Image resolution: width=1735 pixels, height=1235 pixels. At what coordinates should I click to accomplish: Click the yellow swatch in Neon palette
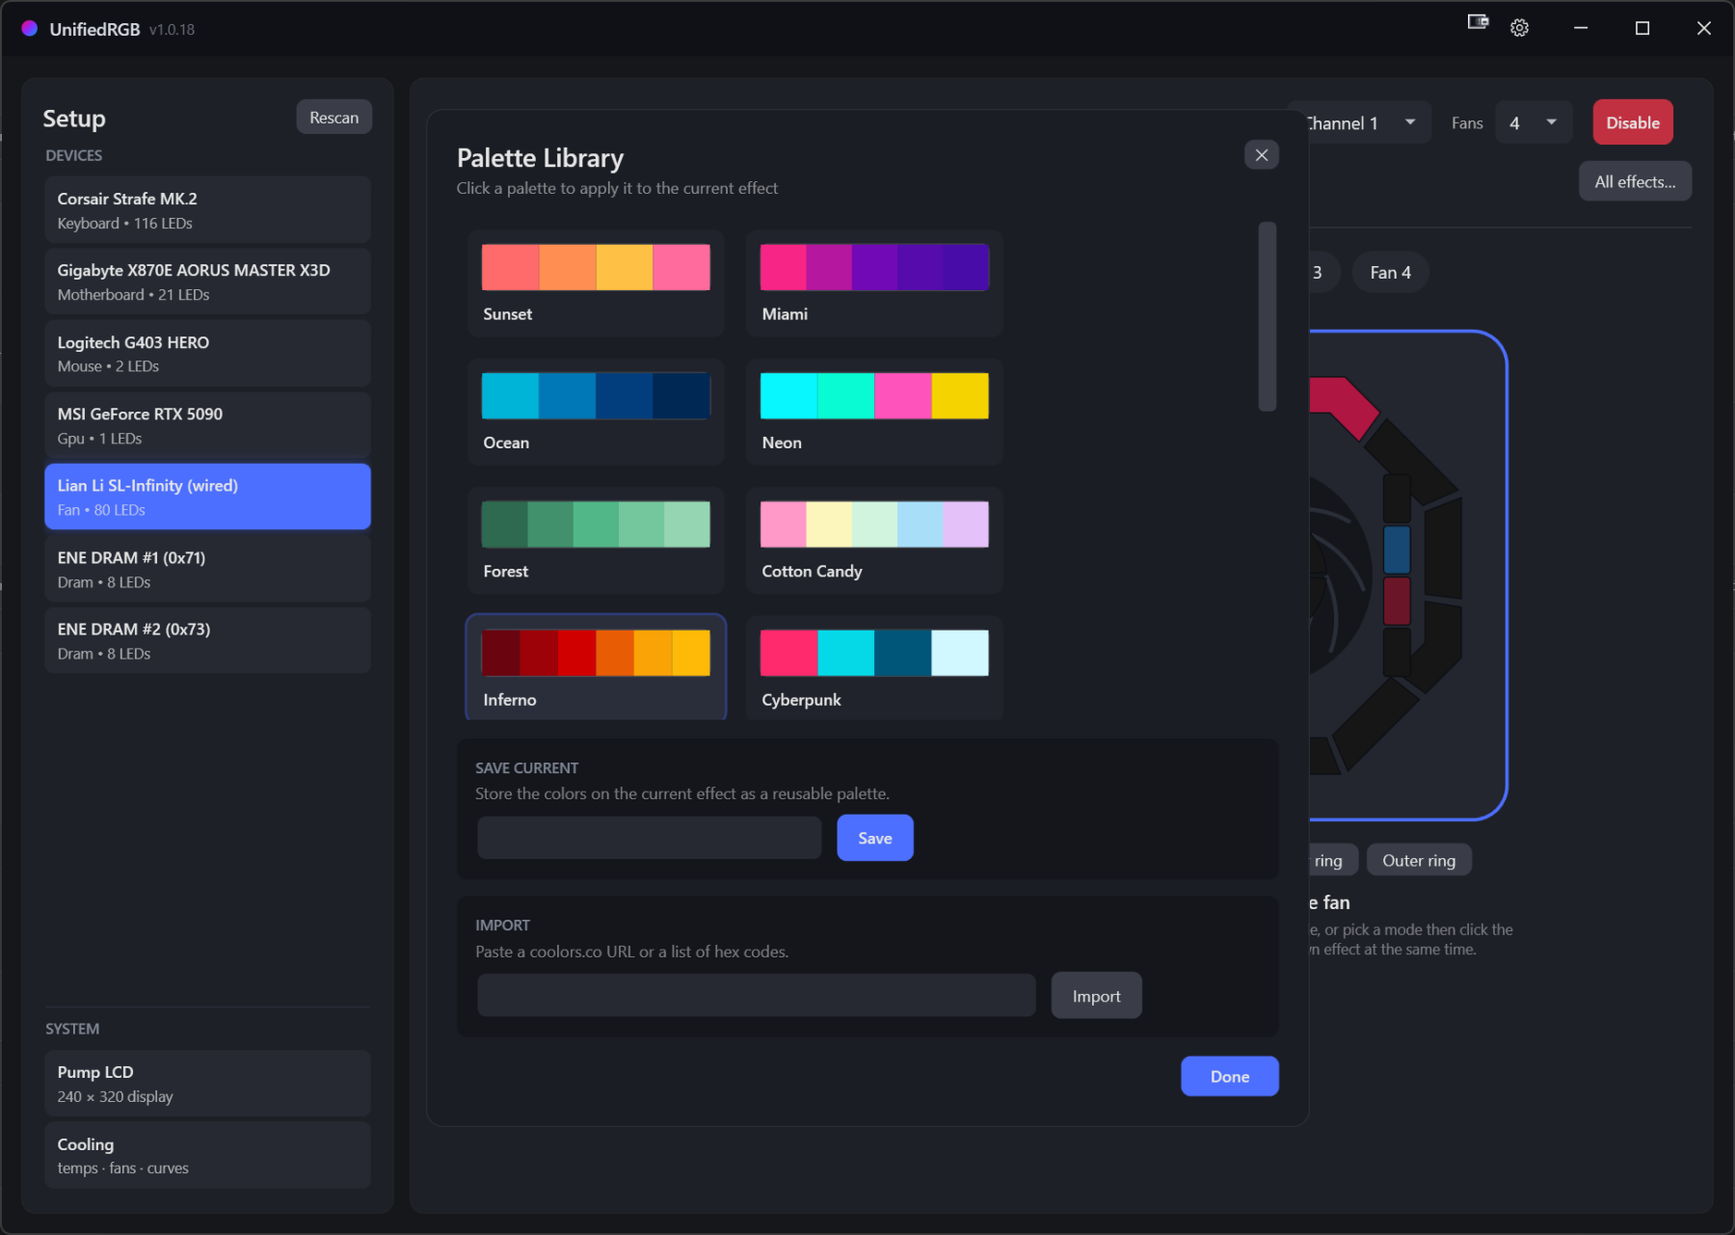click(x=959, y=396)
